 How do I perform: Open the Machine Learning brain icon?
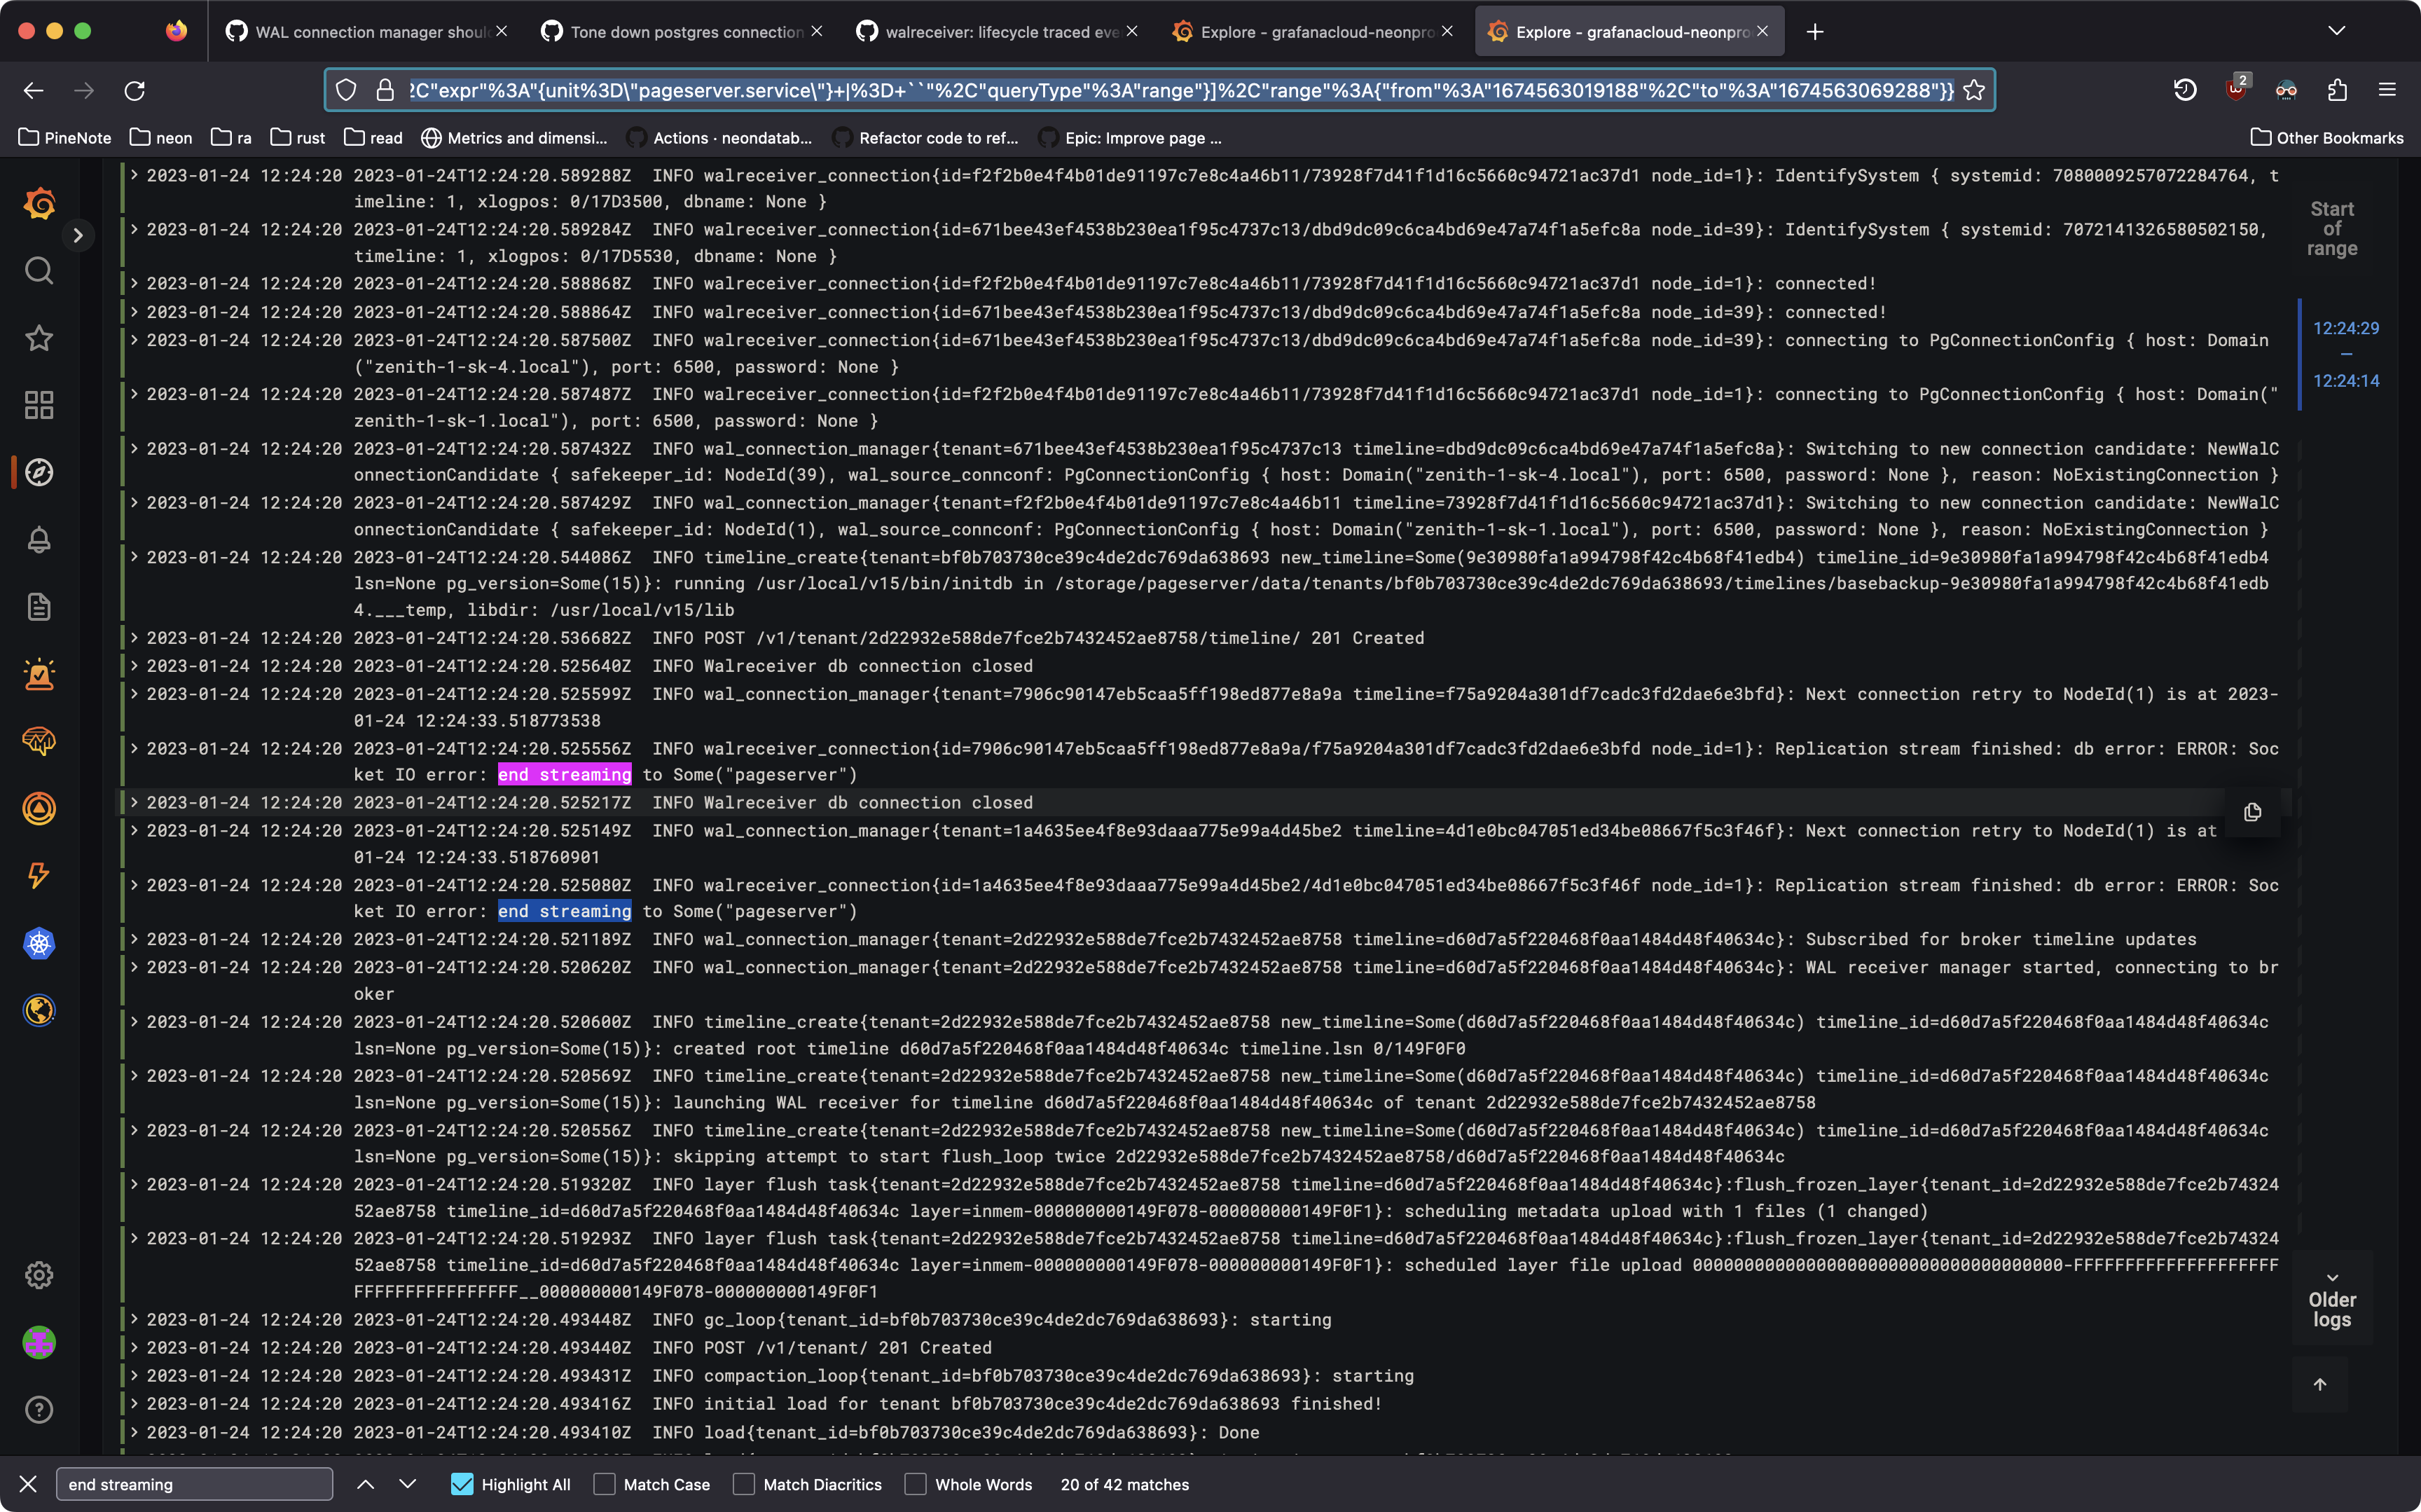[39, 742]
